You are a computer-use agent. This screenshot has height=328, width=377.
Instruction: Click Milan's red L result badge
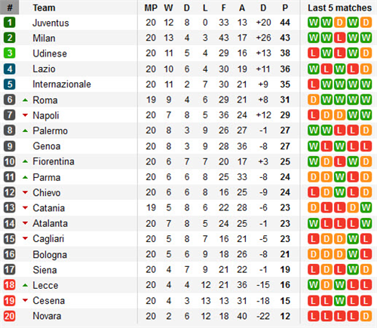point(339,38)
